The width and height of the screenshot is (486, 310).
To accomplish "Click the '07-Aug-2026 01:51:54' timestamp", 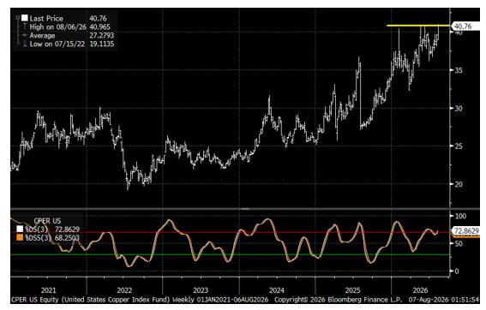I will coord(444,300).
